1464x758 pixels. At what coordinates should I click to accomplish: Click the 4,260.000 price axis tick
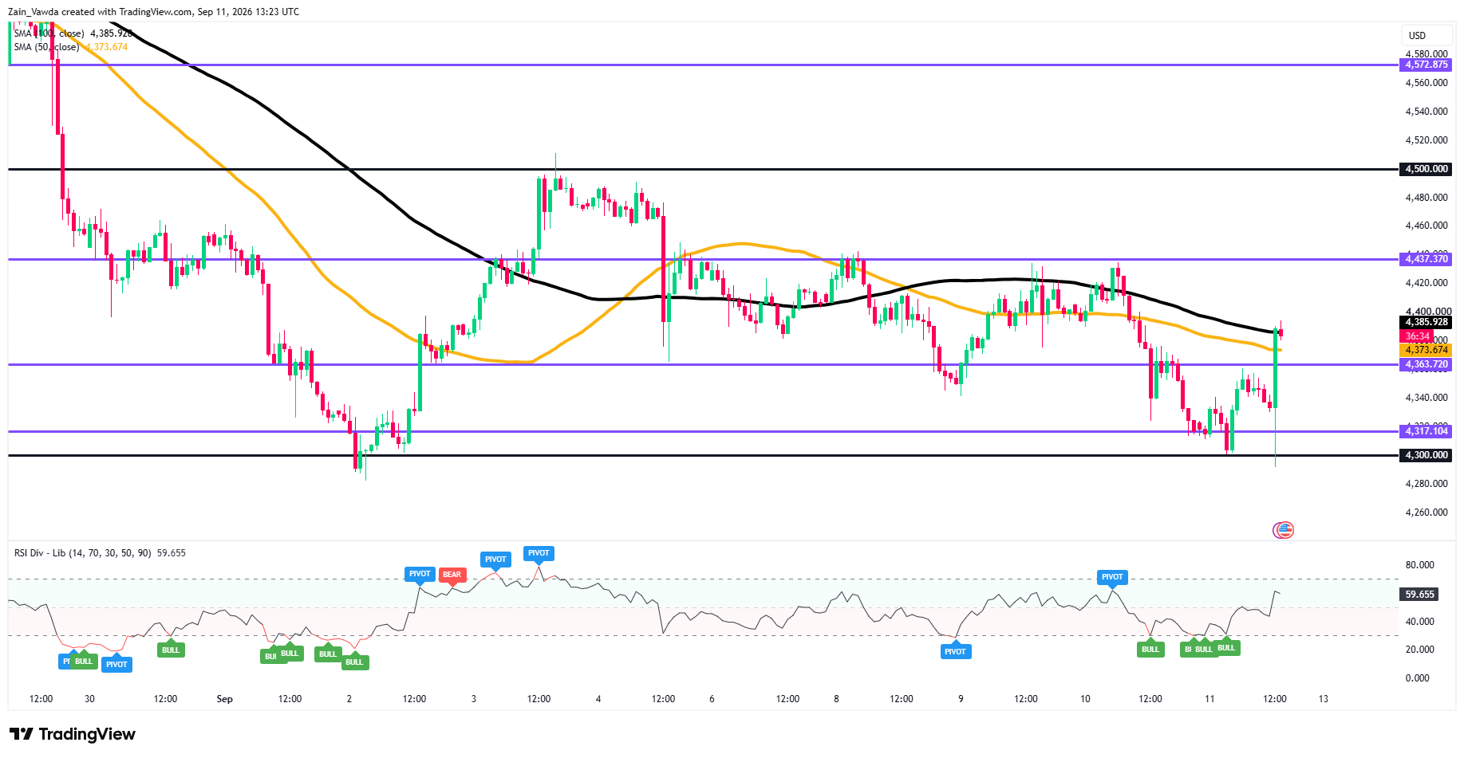[x=1427, y=513]
